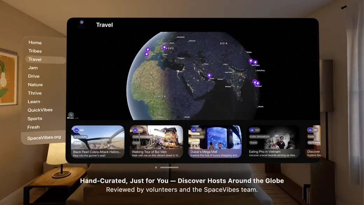Screen dimensions: 364x205
Task: Open the partially visible Discover card
Action: 313,141
